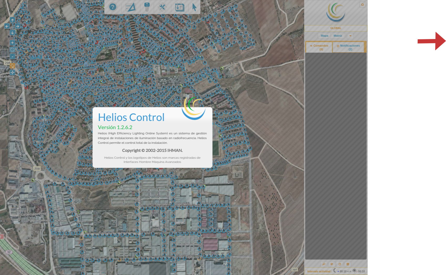Screen dimensions: 446x275
Task: Click the moon night interval icon
Action: (335, 270)
